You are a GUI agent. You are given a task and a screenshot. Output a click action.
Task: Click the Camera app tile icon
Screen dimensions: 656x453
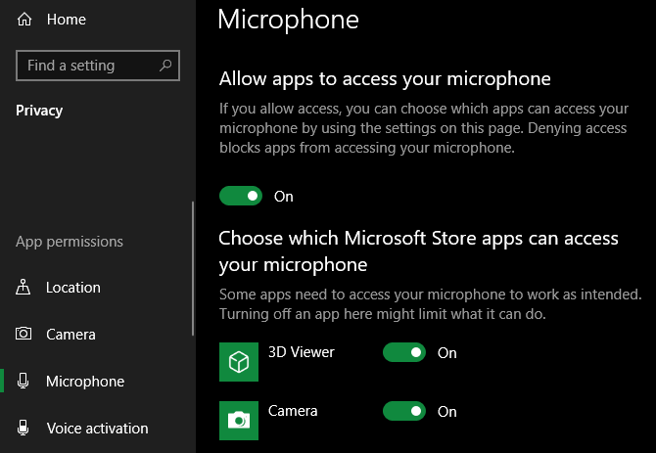point(238,419)
